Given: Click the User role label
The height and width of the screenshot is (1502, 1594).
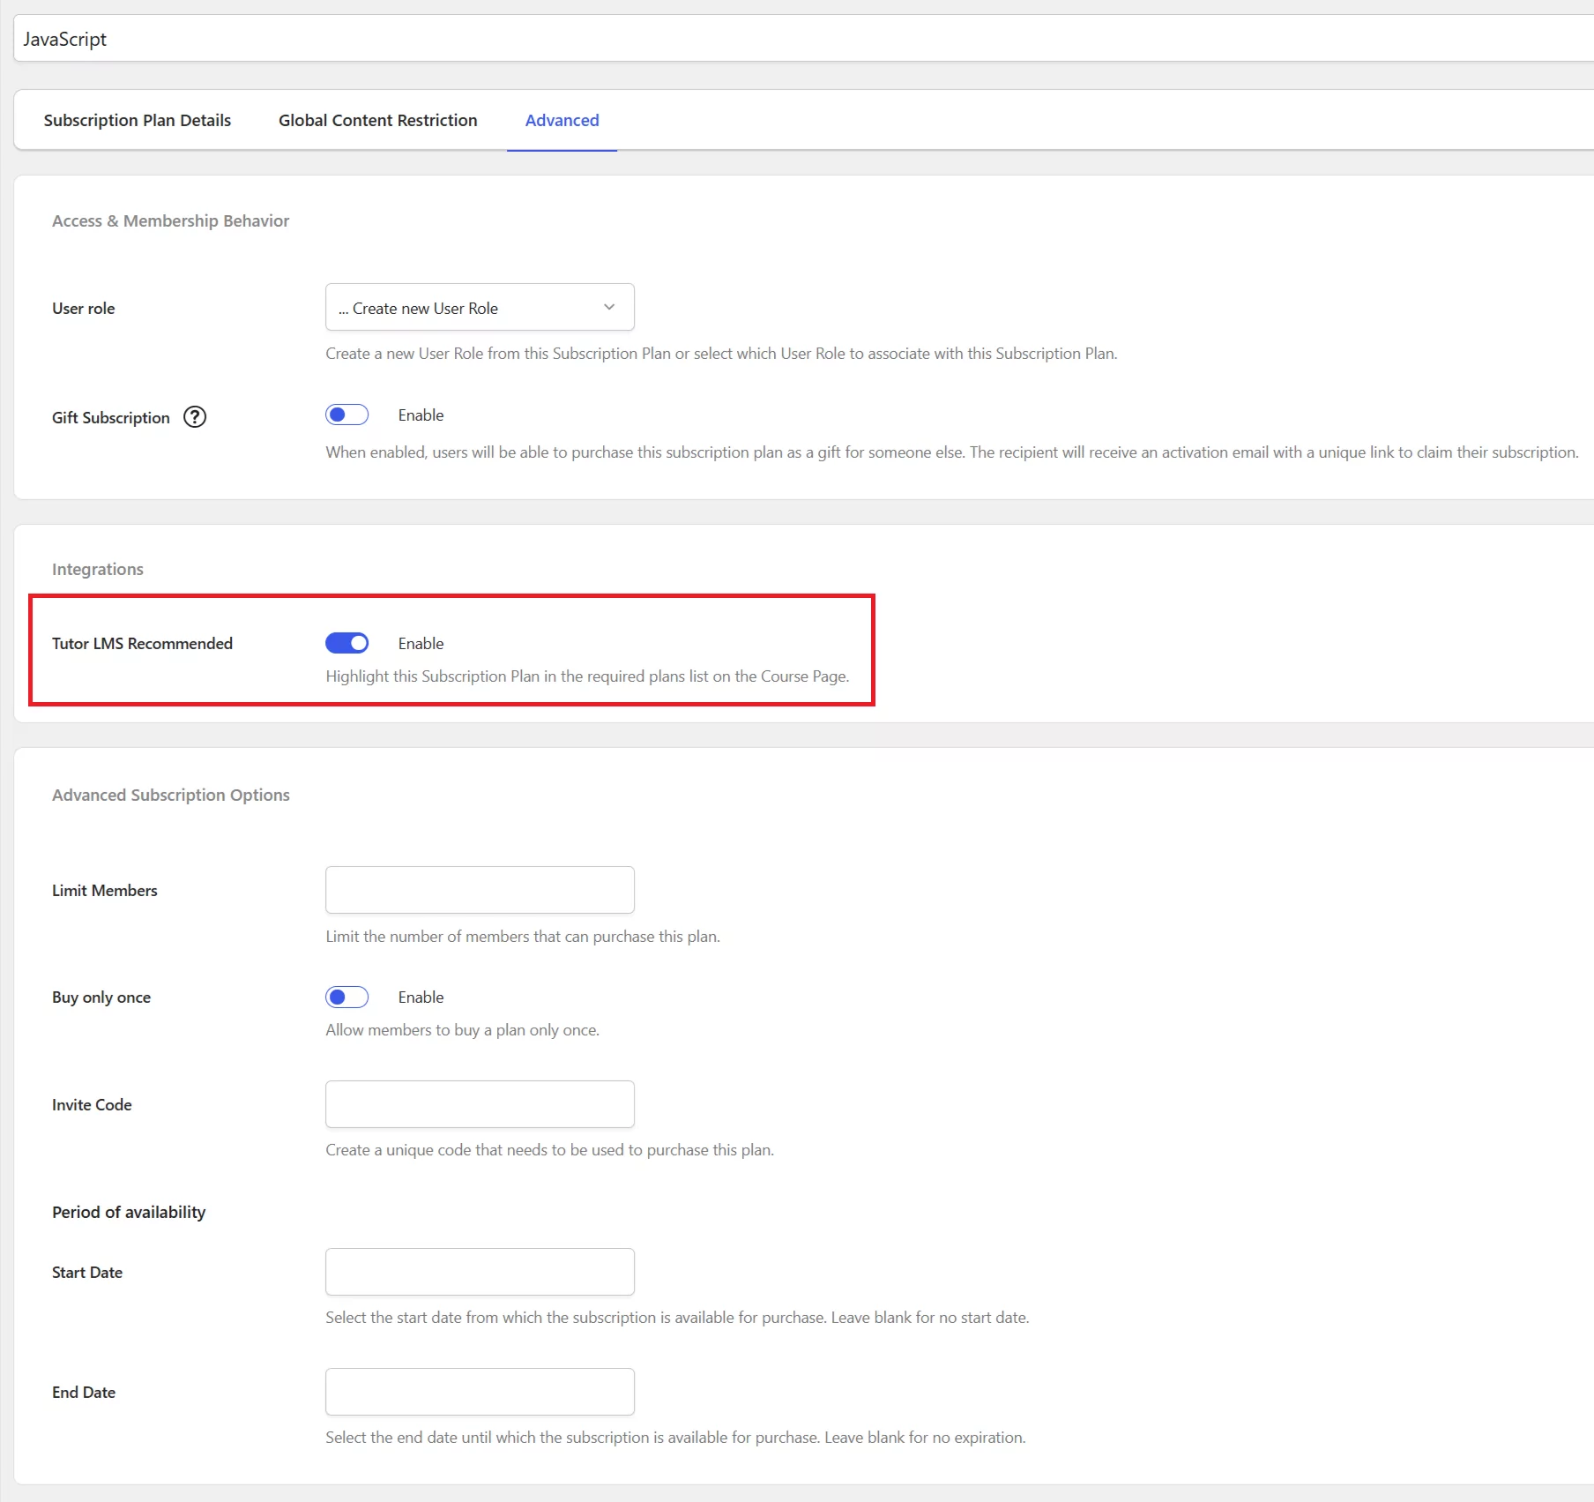Looking at the screenshot, I should [x=84, y=309].
